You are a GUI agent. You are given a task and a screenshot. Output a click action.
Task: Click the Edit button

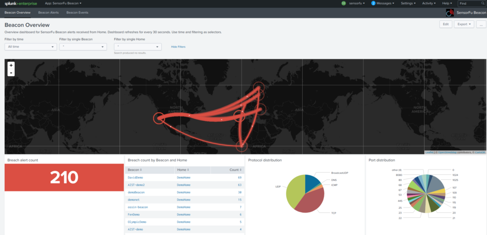446,24
